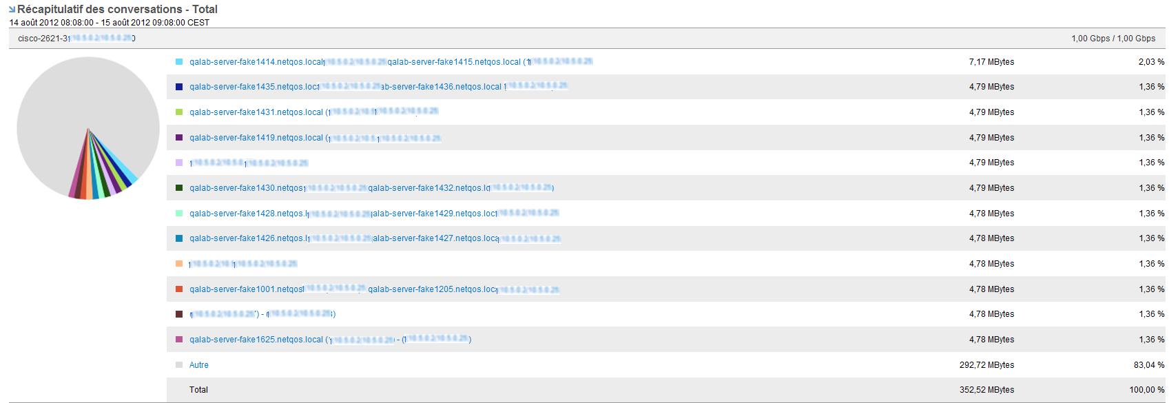Click the red-orange swatch for fake1001 row
This screenshot has height=403, width=1169.
click(179, 289)
